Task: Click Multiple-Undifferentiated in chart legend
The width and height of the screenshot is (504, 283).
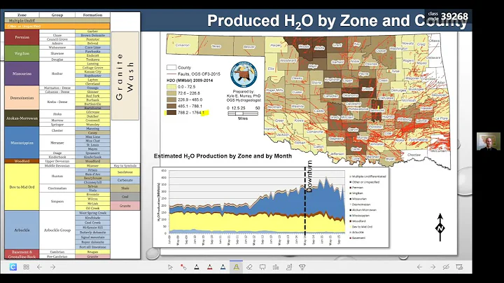Action: [368, 177]
